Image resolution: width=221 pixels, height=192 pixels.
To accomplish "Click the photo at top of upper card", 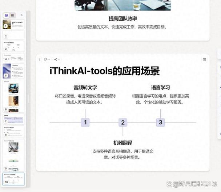I will pyautogui.click(x=123, y=5).
